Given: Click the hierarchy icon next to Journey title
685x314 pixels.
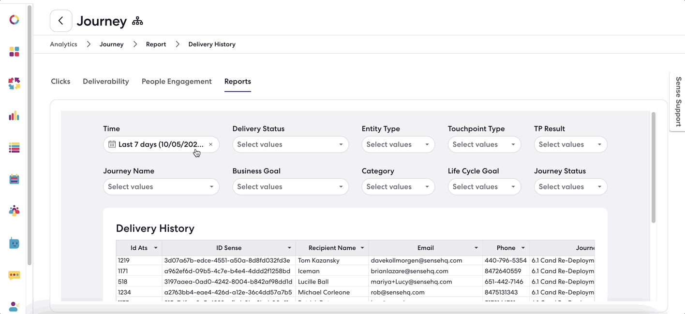Looking at the screenshot, I should point(137,21).
